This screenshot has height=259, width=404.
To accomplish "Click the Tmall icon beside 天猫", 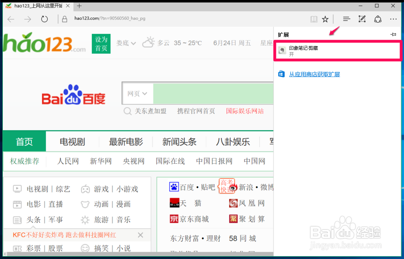I will tap(175, 203).
